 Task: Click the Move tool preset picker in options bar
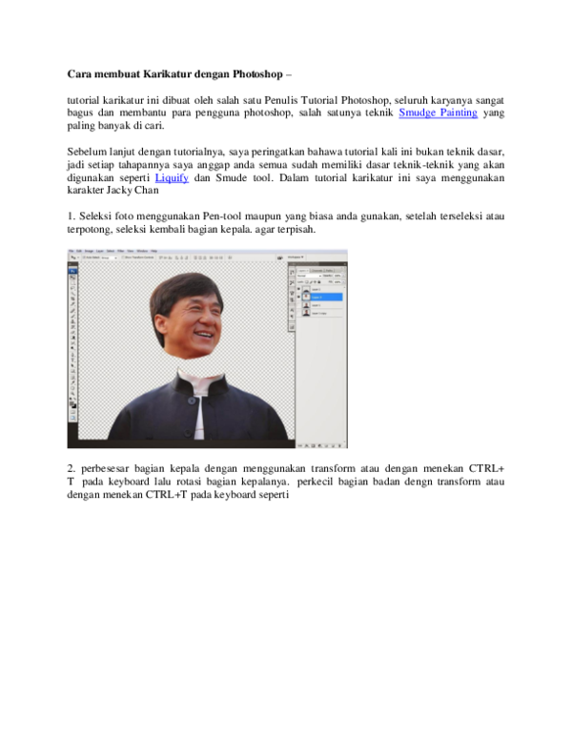point(74,257)
